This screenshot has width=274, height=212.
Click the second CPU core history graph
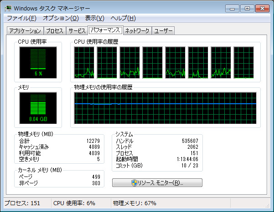click(x=107, y=62)
